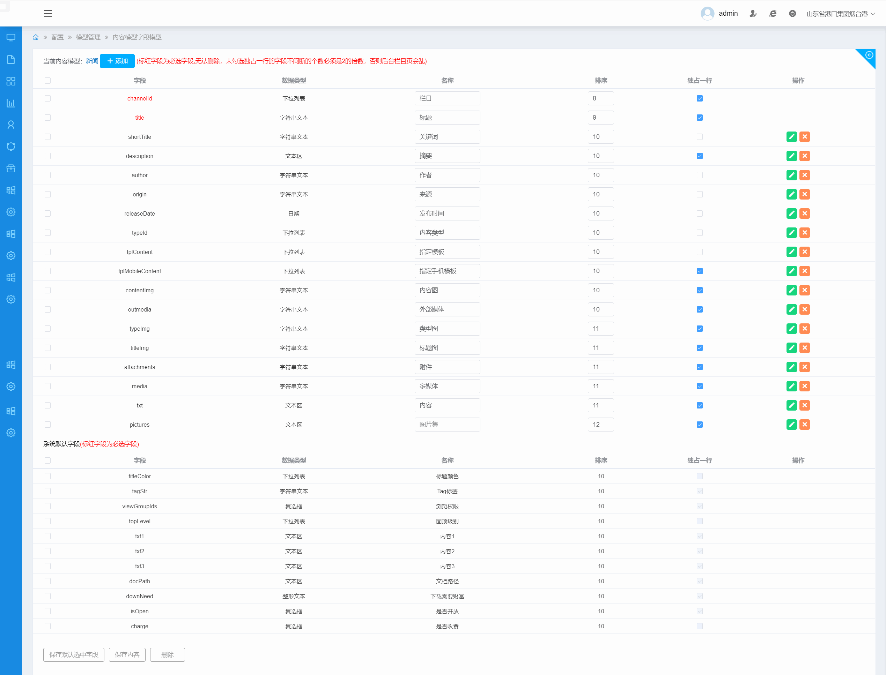Click the hamburger menu icon
This screenshot has width=886, height=675.
point(48,14)
